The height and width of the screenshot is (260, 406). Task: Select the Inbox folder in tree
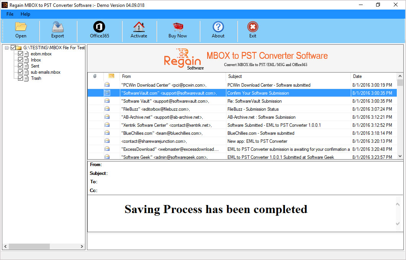click(36, 60)
